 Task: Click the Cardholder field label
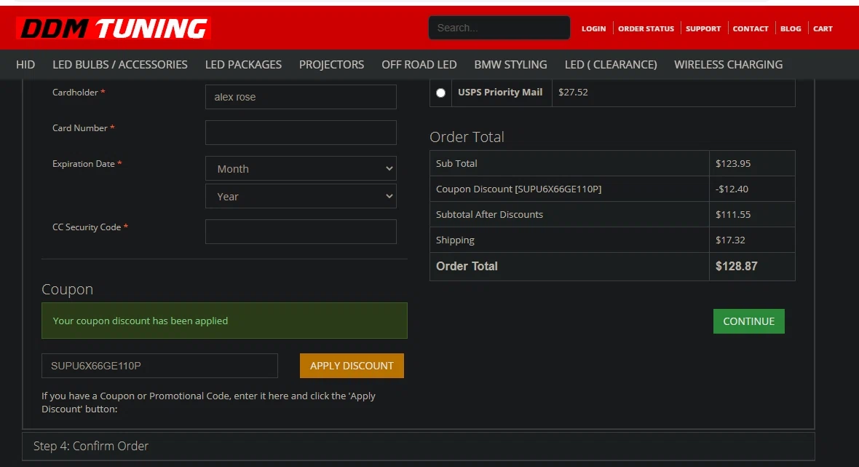79,92
